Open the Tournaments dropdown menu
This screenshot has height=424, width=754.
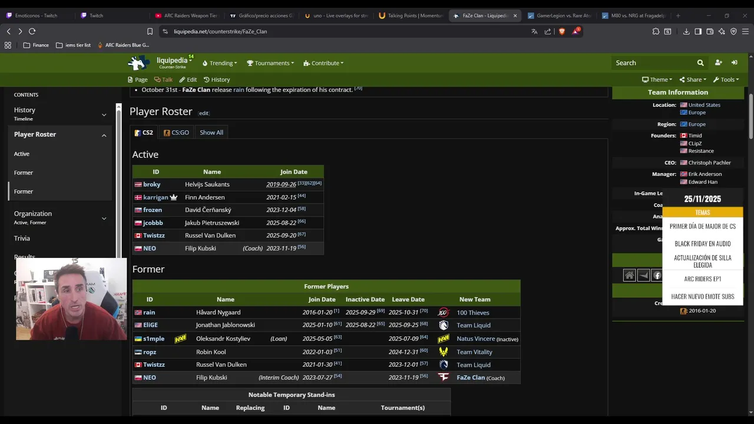point(270,63)
